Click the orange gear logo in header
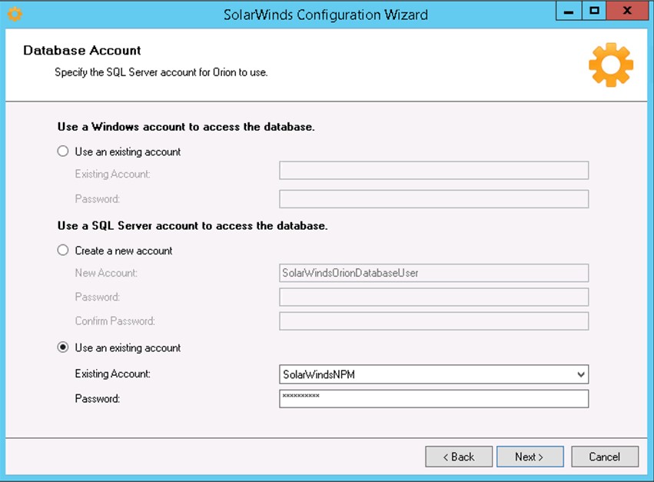The height and width of the screenshot is (482, 654). [611, 65]
